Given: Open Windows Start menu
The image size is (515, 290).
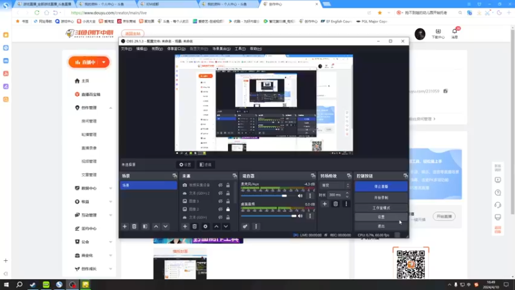Looking at the screenshot, I should (x=6, y=284).
